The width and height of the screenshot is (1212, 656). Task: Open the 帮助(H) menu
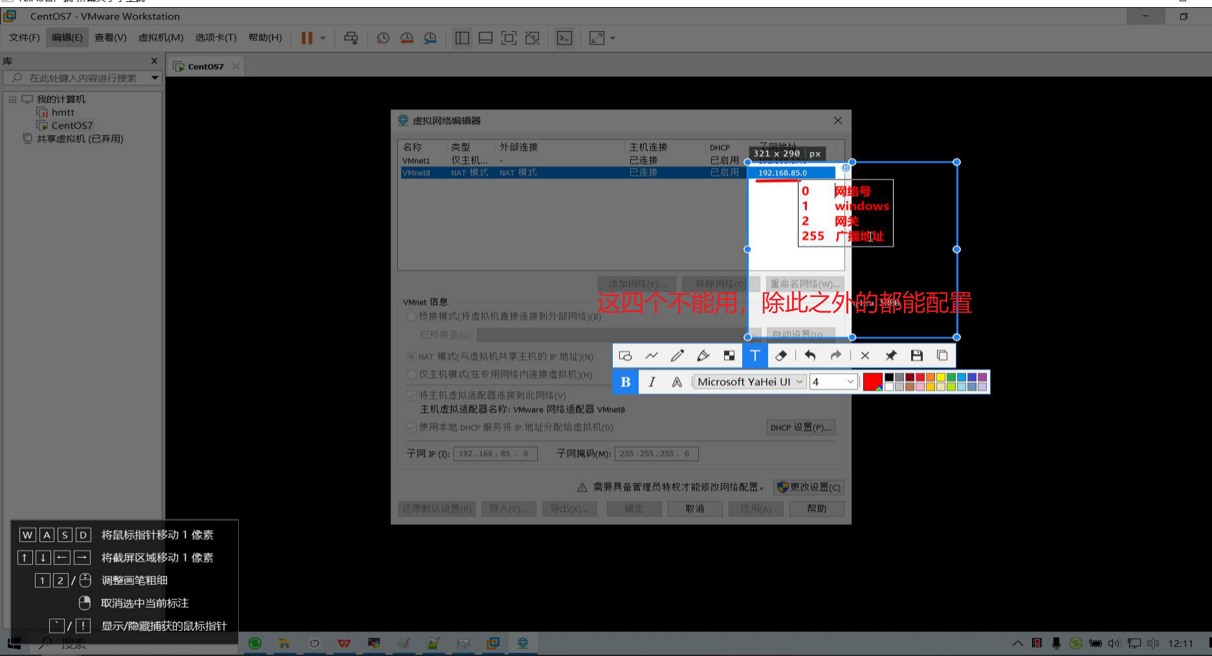pyautogui.click(x=265, y=38)
